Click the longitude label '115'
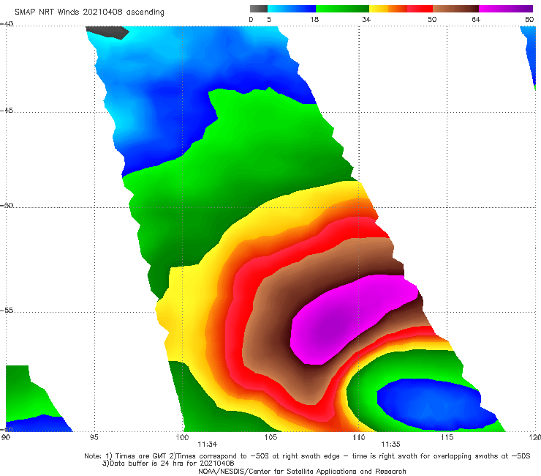Image resolution: width=541 pixels, height=476 pixels. point(447,437)
